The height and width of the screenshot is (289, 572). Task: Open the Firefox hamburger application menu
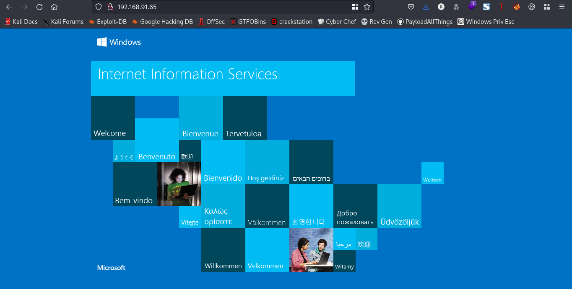coord(562,7)
